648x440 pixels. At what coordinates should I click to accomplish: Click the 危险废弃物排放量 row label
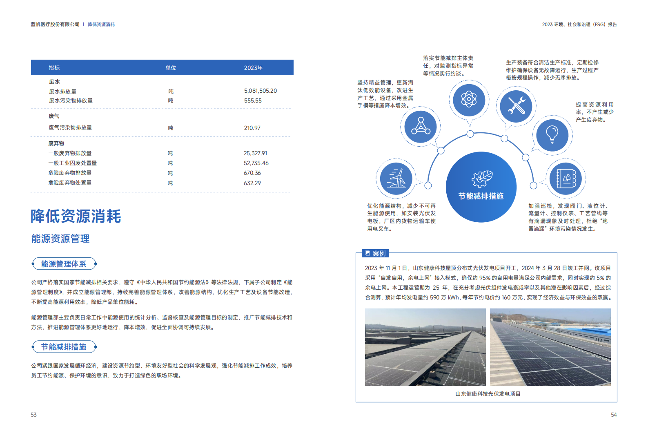(x=70, y=173)
